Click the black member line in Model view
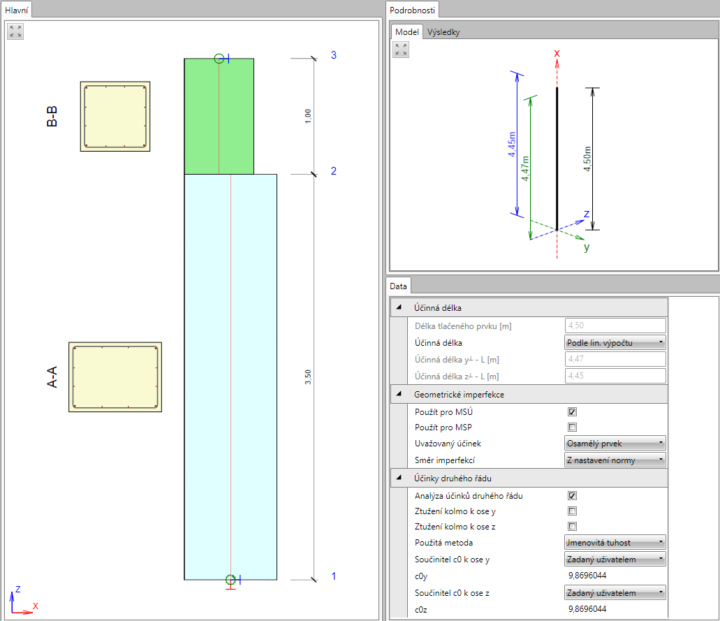 tap(557, 159)
